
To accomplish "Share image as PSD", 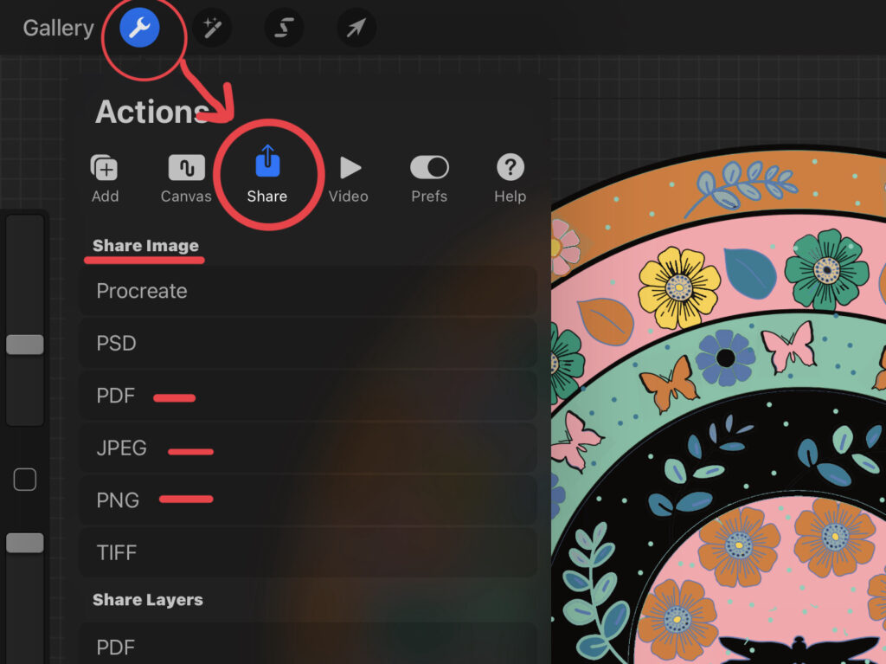I will pyautogui.click(x=308, y=344).
